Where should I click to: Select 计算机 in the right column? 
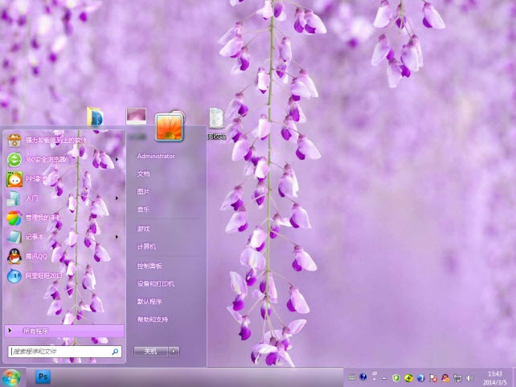[x=146, y=246]
